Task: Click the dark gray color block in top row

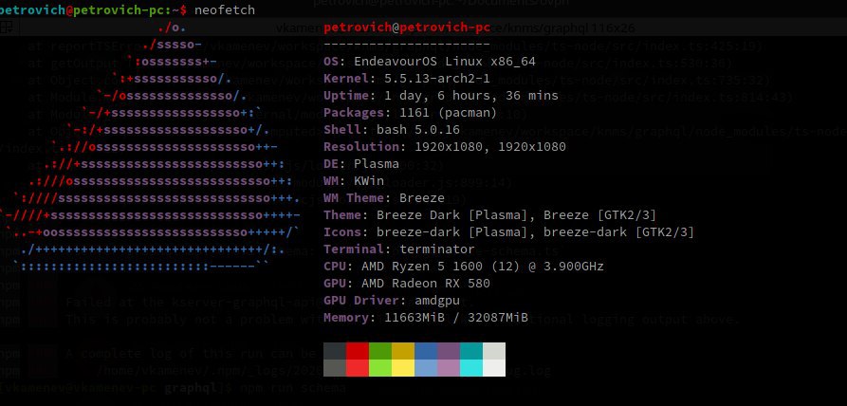Action: click(335, 351)
